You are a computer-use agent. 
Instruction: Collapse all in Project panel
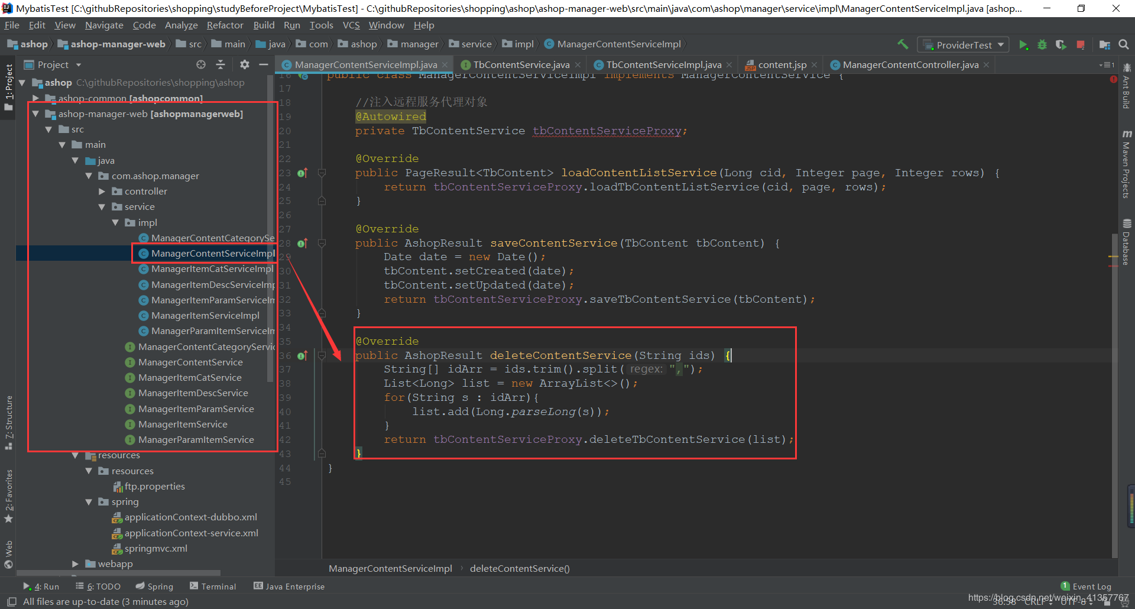point(220,64)
